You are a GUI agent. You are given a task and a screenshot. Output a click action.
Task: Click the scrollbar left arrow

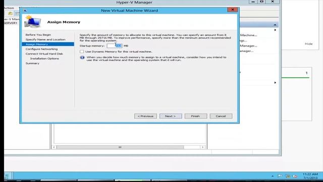click(54, 147)
